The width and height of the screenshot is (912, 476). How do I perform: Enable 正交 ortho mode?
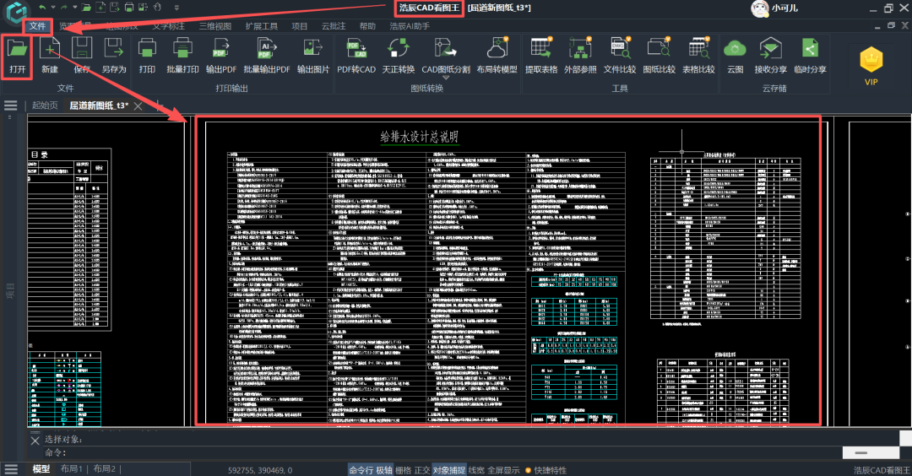click(x=422, y=470)
